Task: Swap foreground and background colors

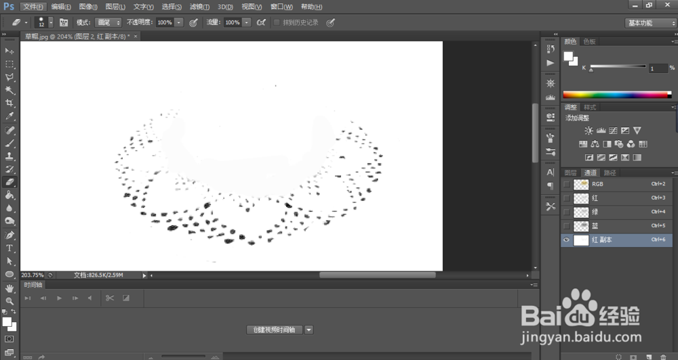Action: tap(14, 312)
